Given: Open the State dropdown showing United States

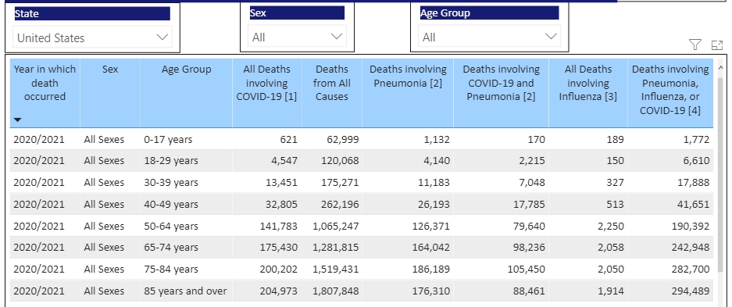Looking at the screenshot, I should tap(92, 37).
